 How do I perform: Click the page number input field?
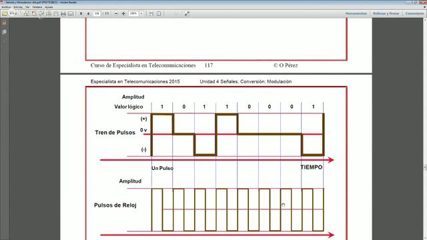tap(97, 13)
